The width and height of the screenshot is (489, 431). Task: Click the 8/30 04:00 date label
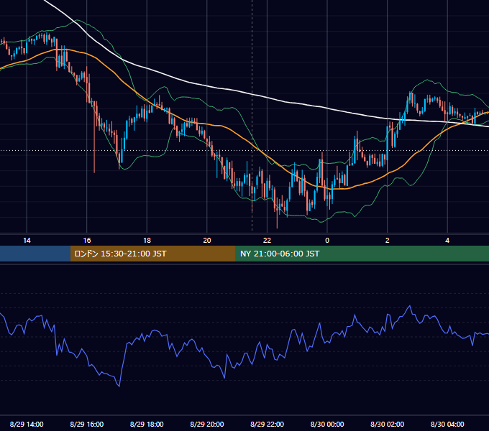(x=447, y=424)
